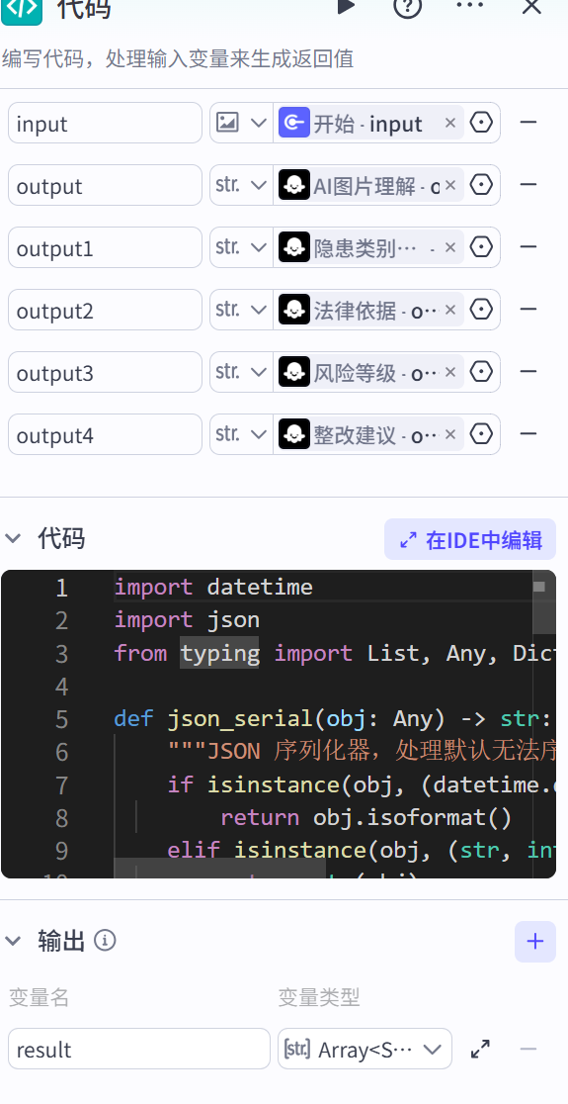Open the Array<String> variable type dropdown
568x1104 pixels.
coord(365,1049)
